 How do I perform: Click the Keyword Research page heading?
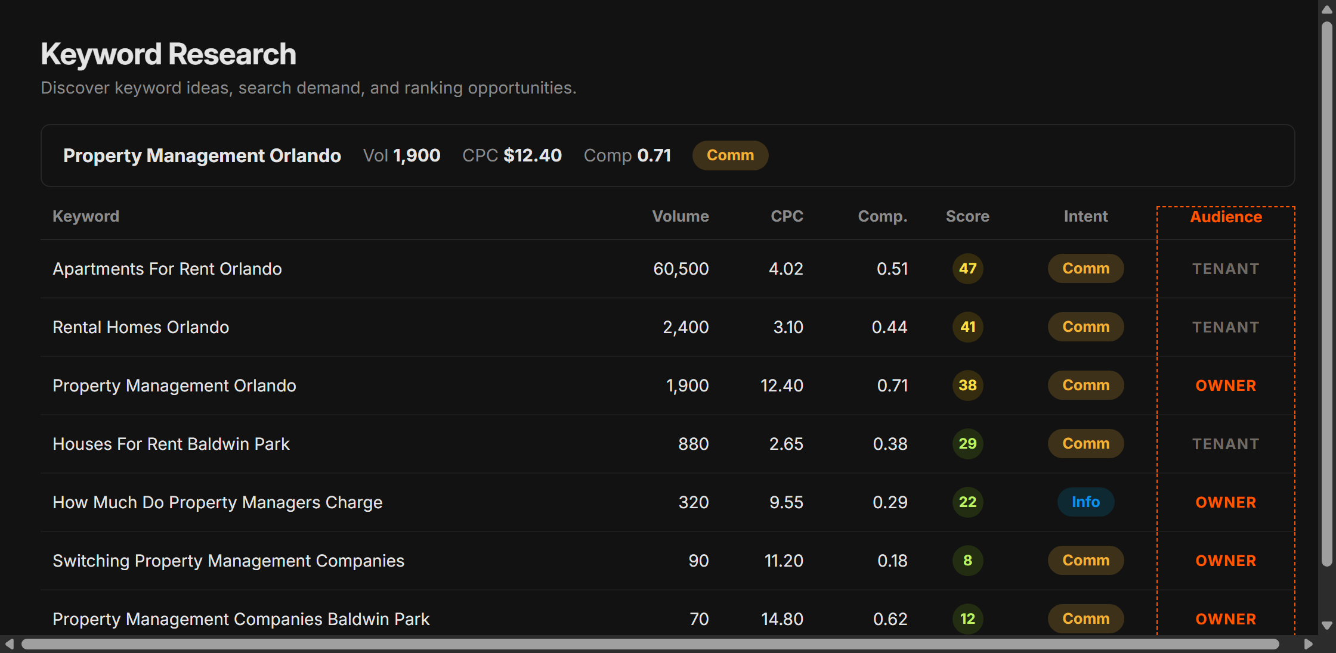pyautogui.click(x=168, y=54)
